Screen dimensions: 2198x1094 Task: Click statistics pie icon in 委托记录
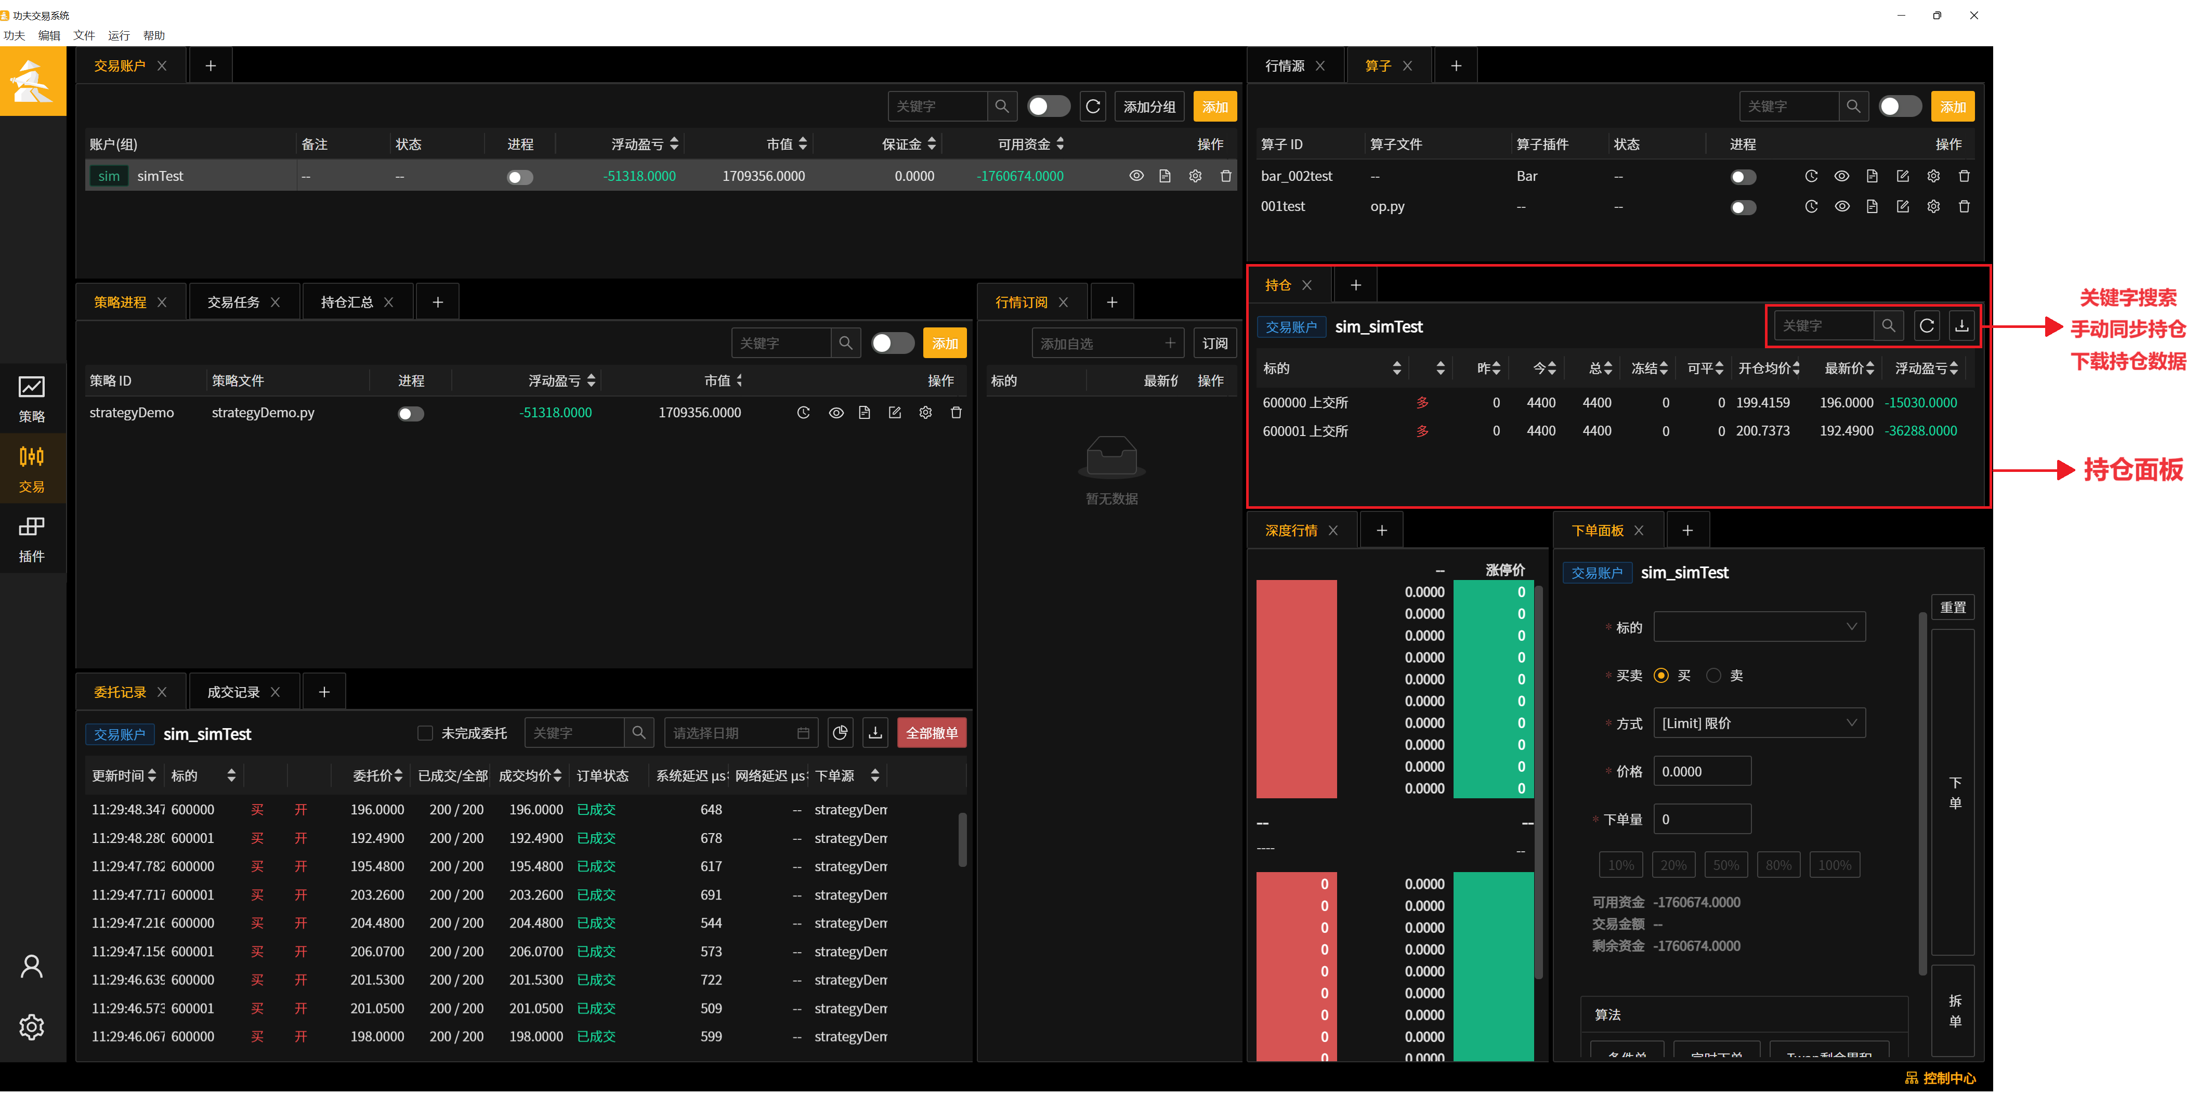[x=841, y=734]
